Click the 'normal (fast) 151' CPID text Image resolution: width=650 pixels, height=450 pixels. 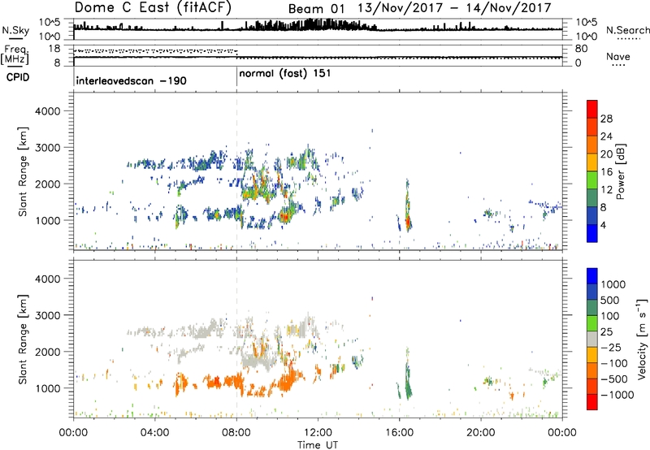tap(285, 74)
